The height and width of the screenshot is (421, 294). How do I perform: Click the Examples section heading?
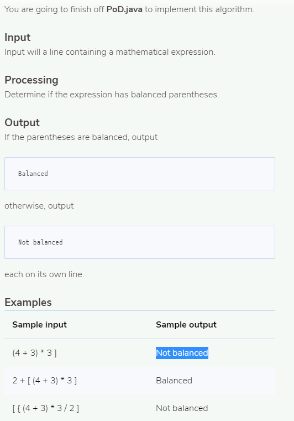click(28, 302)
